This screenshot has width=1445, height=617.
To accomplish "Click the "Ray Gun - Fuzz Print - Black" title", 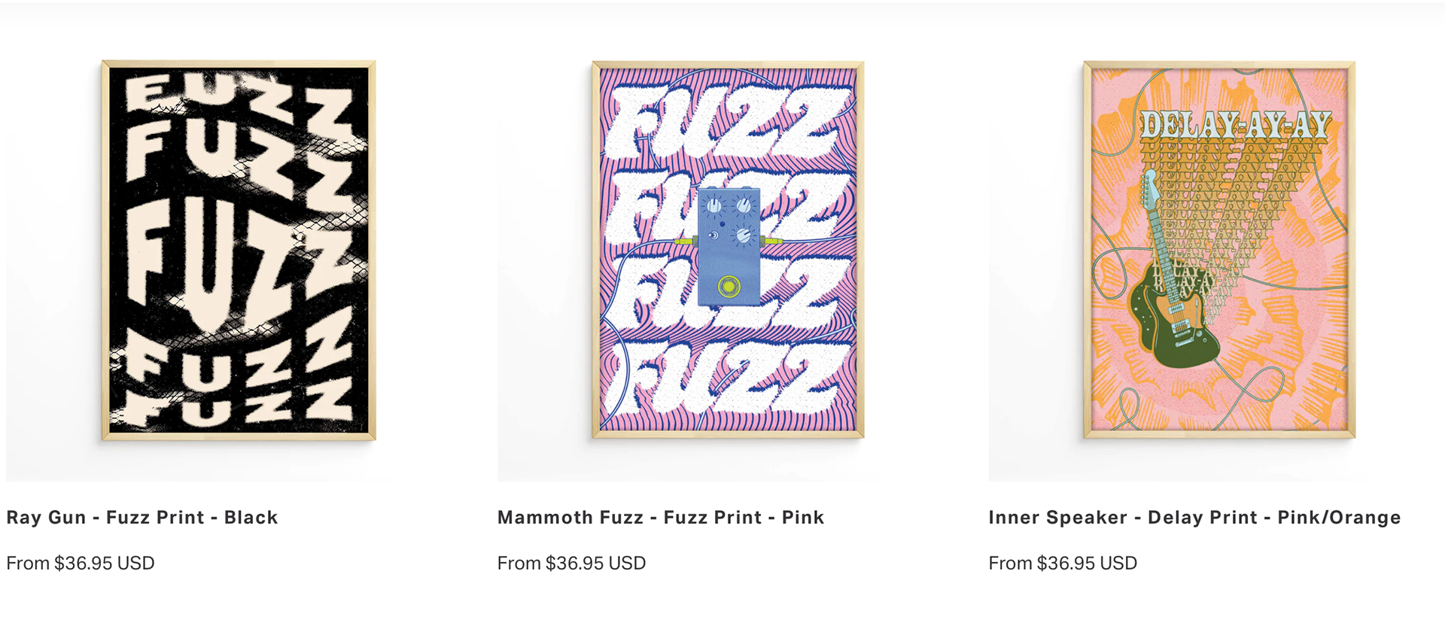I will click(x=142, y=518).
